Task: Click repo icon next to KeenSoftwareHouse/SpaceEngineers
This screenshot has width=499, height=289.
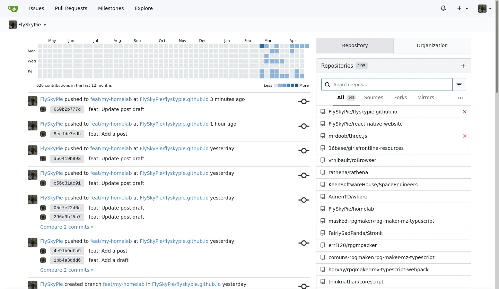Action: tap(323, 185)
